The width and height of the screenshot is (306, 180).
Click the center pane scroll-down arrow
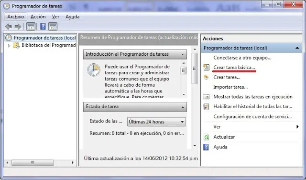195,146
